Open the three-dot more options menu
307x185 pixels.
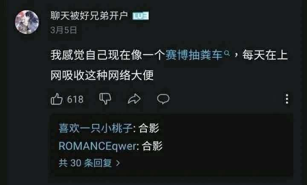point(287,99)
